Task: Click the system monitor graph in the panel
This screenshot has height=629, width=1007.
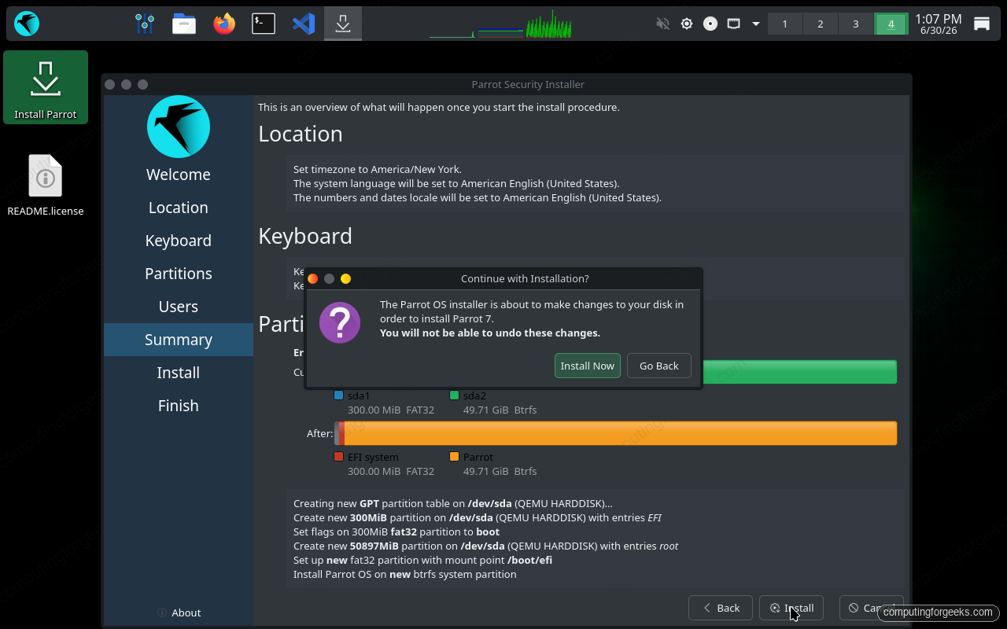Action: 500,24
